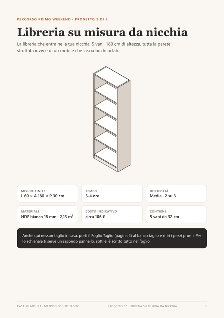Click the 'Percorso primo weekend' header label
Image resolution: width=224 pixels, height=318 pixels.
pos(44,19)
